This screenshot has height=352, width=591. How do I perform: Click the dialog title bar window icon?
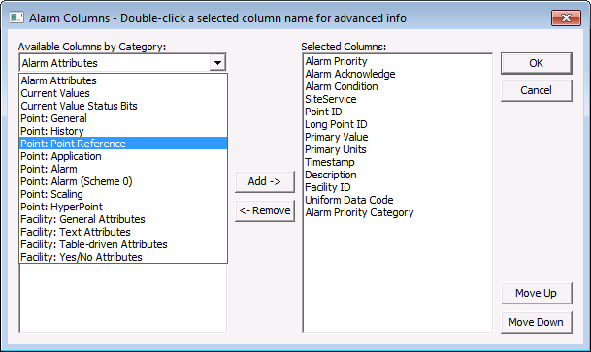16,17
